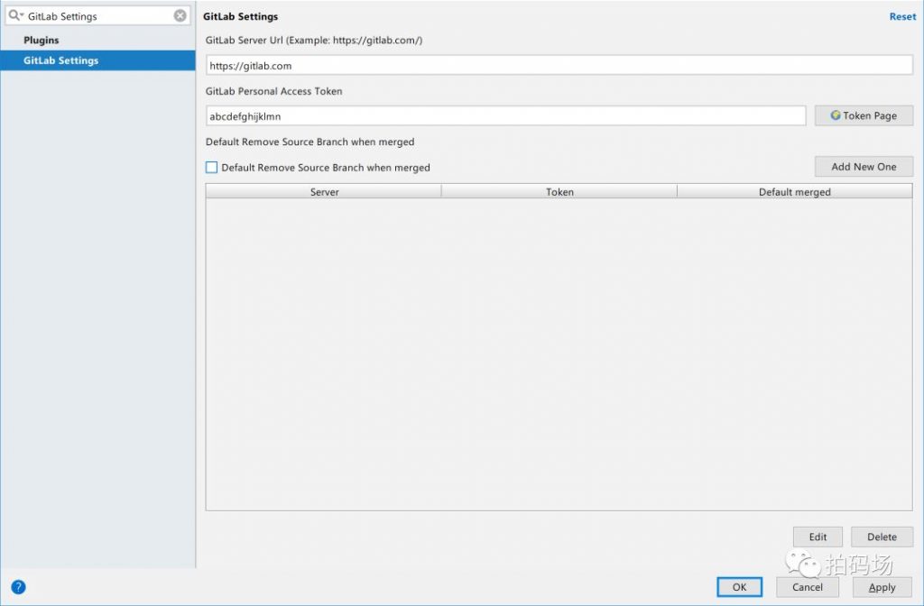Viewport: 924px width, 606px height.
Task: Click the Cancel button
Action: (x=808, y=587)
